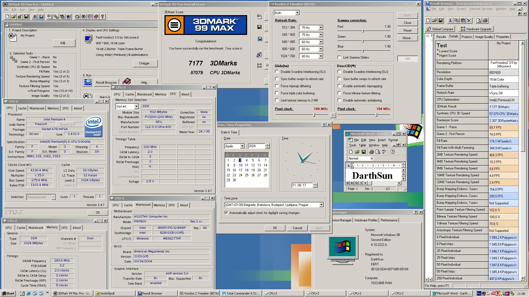Click the Word toolbar save floppy icon
529x297 pixels.
point(364,152)
